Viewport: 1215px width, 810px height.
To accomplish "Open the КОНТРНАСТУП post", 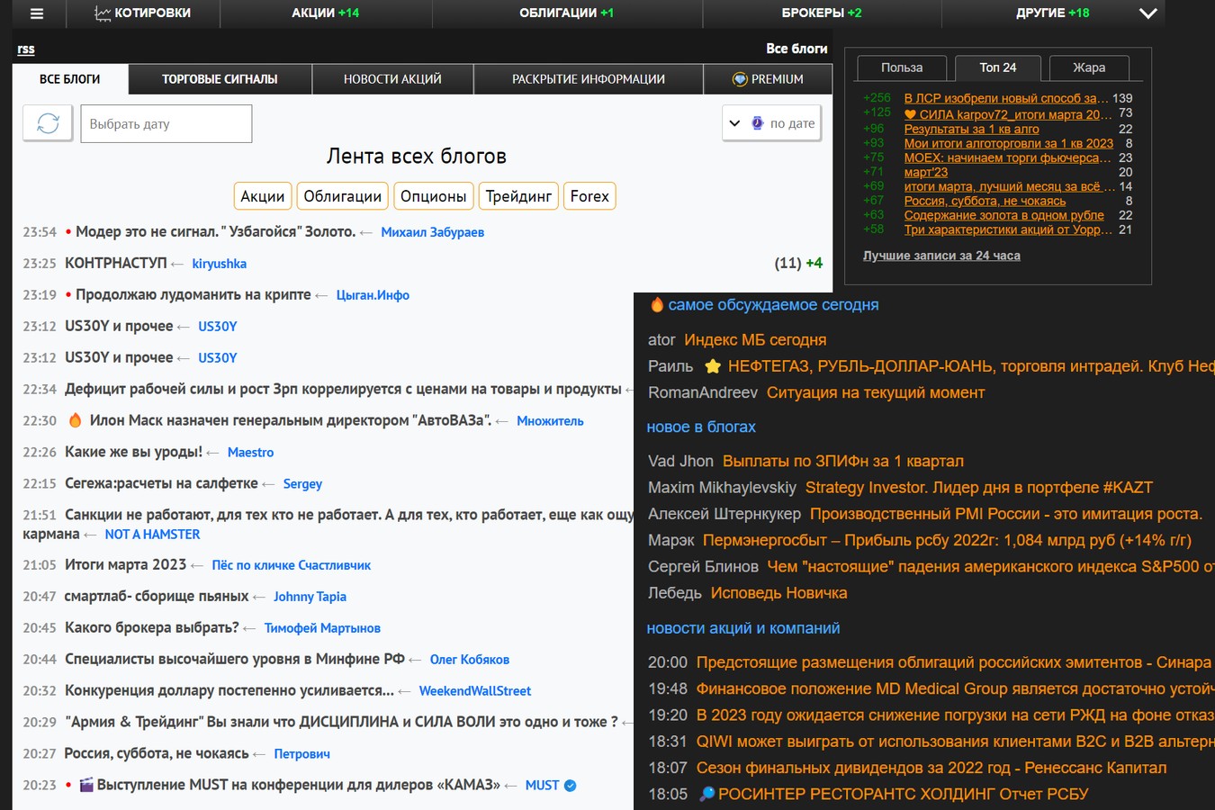I will (x=115, y=263).
